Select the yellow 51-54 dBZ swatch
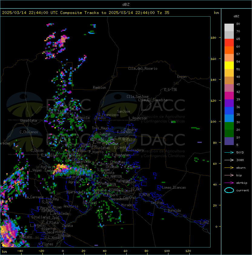This screenshot has height=255, width=252. [229, 65]
